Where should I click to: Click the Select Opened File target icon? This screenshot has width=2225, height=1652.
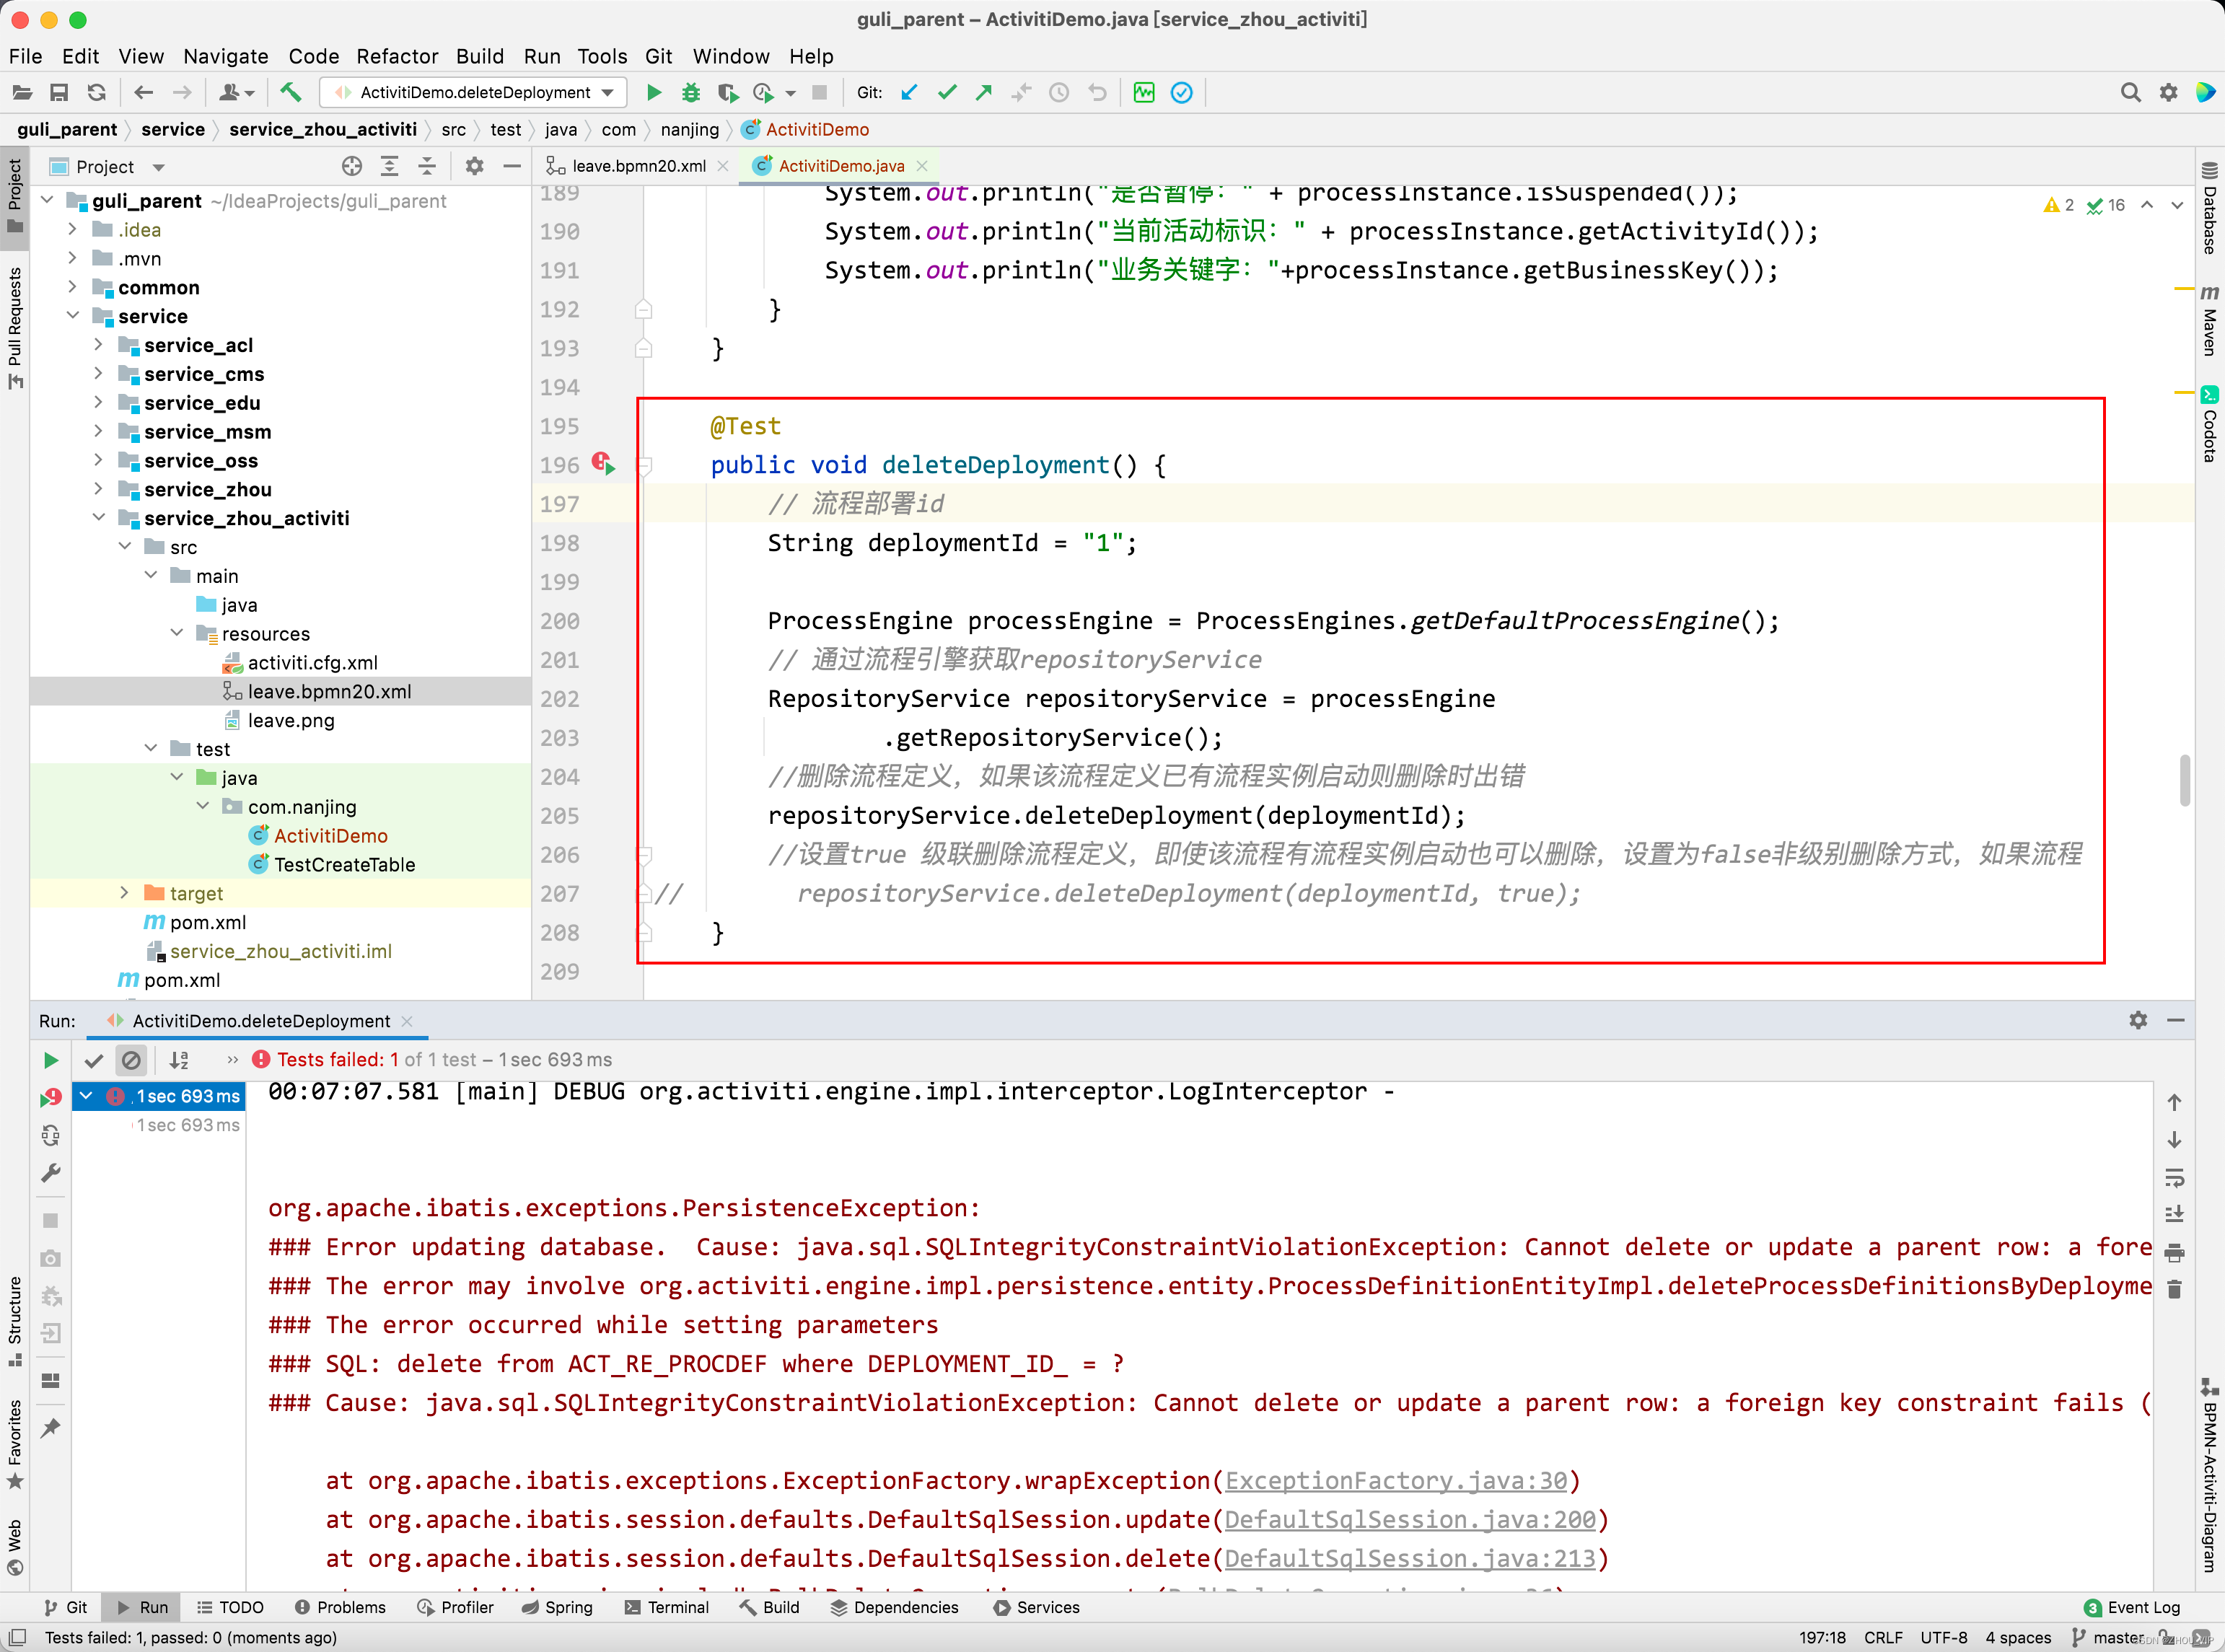click(351, 166)
